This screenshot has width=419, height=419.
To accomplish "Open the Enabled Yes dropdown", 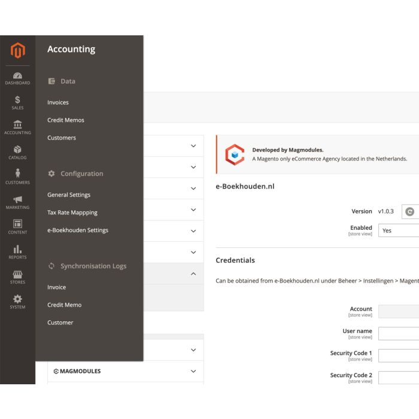I will (x=399, y=230).
